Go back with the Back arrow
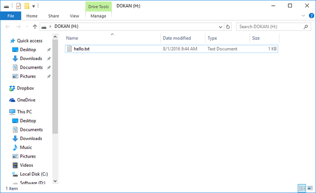The height and width of the screenshot is (193, 316). click(x=7, y=27)
